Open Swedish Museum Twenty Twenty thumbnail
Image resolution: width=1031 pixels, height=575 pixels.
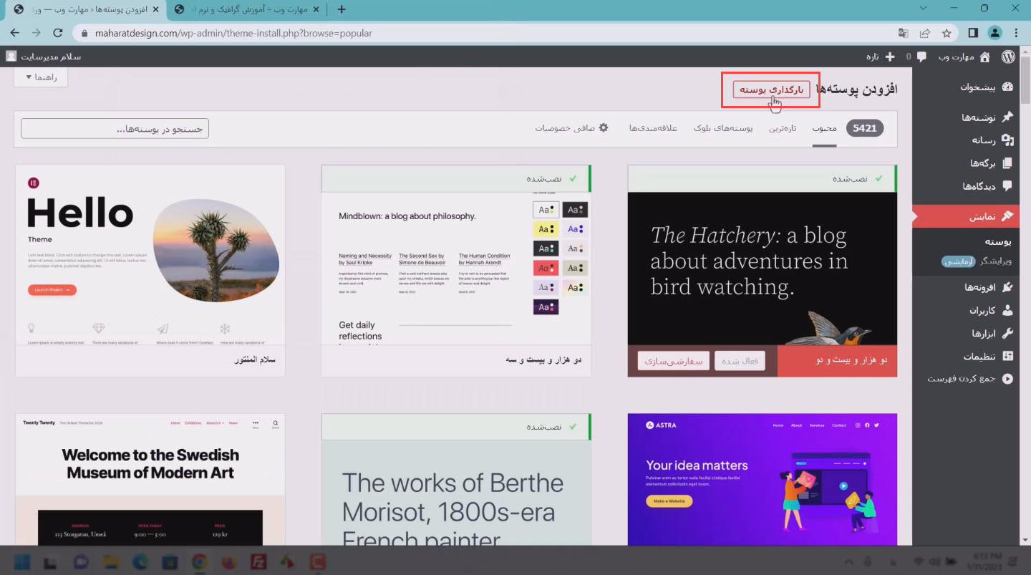coord(150,479)
